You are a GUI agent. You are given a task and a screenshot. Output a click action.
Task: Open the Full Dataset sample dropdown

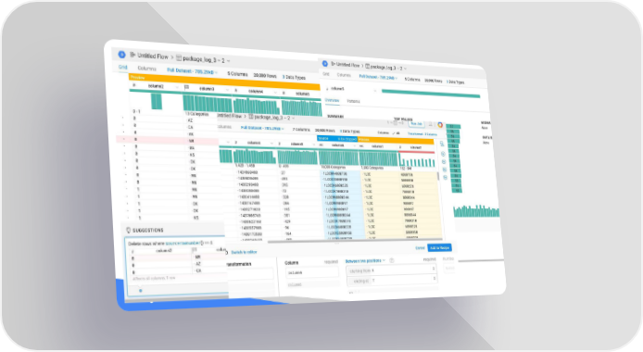[x=192, y=71]
